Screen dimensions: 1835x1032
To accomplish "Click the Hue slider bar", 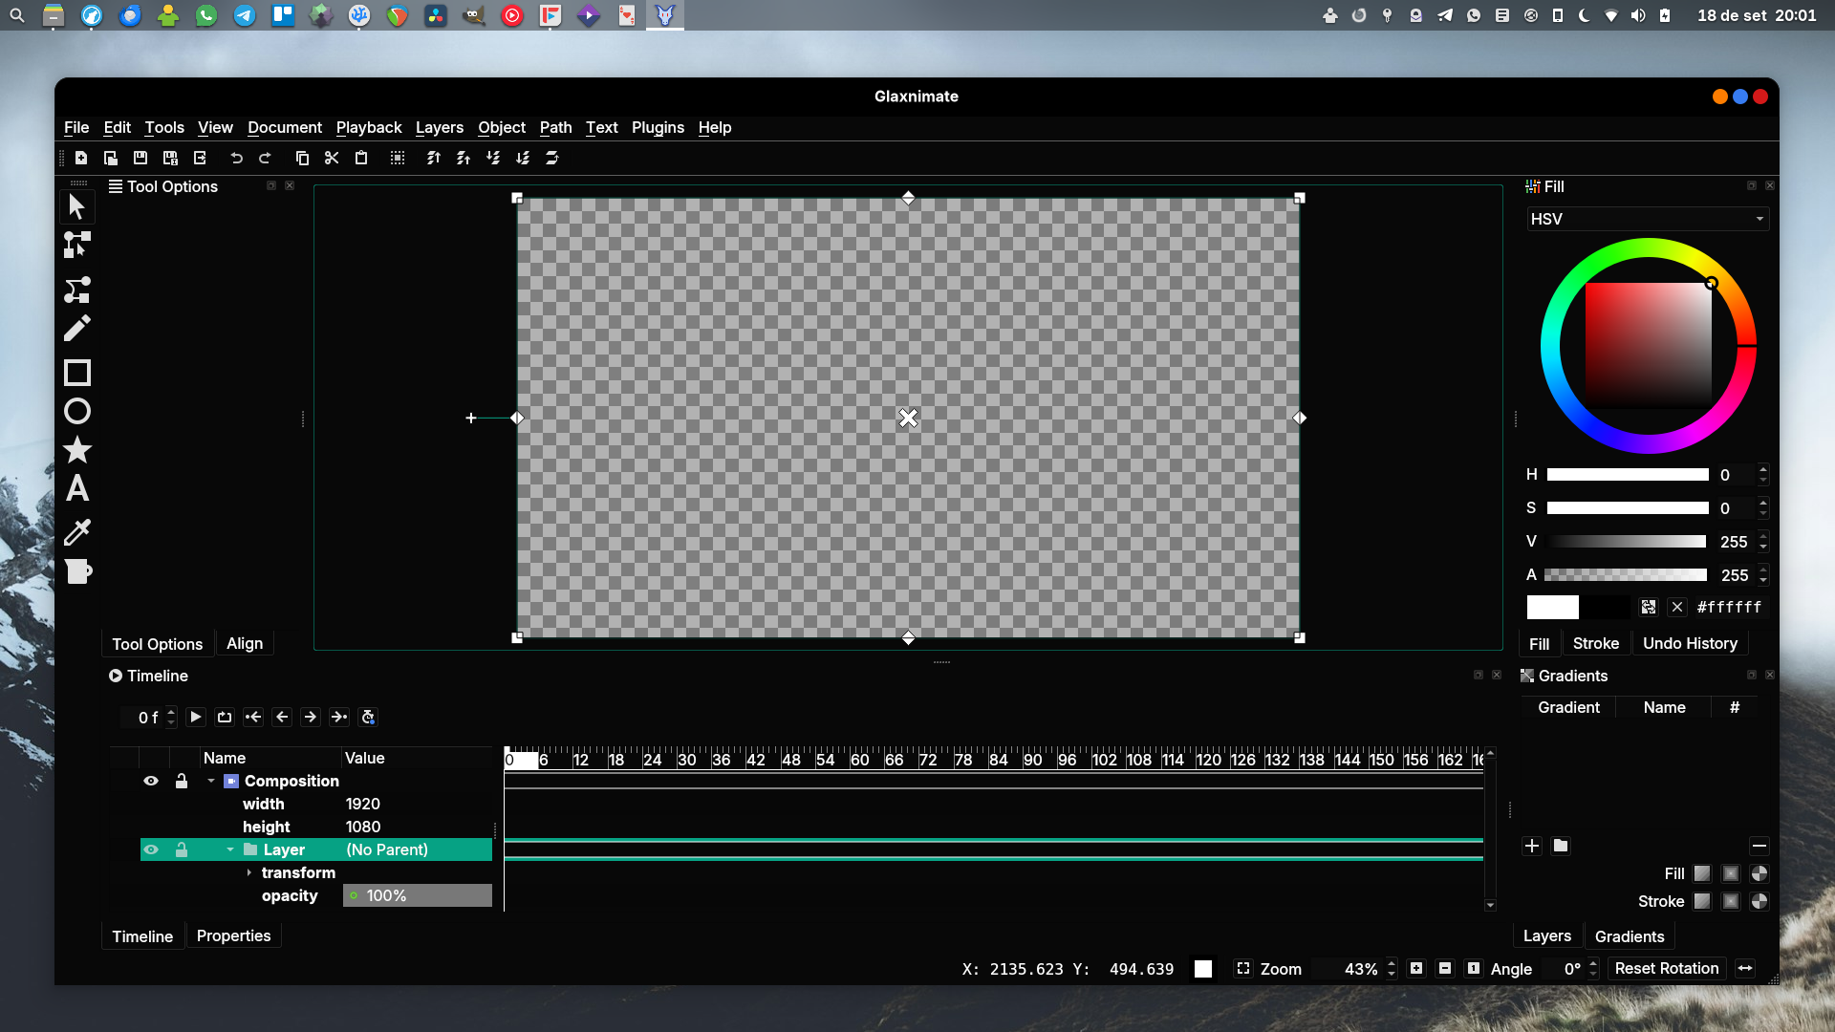I will tap(1627, 475).
